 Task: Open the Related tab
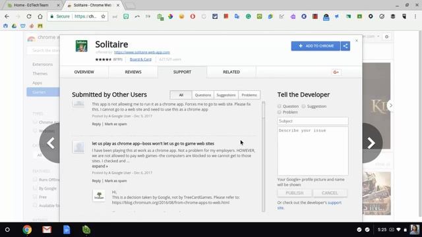(231, 72)
